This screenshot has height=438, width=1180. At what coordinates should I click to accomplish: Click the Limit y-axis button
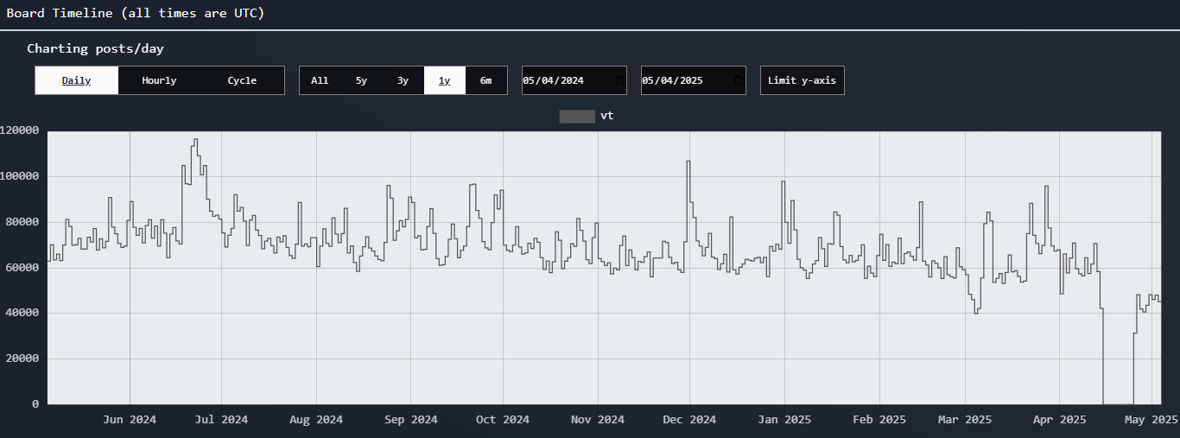pyautogui.click(x=802, y=80)
